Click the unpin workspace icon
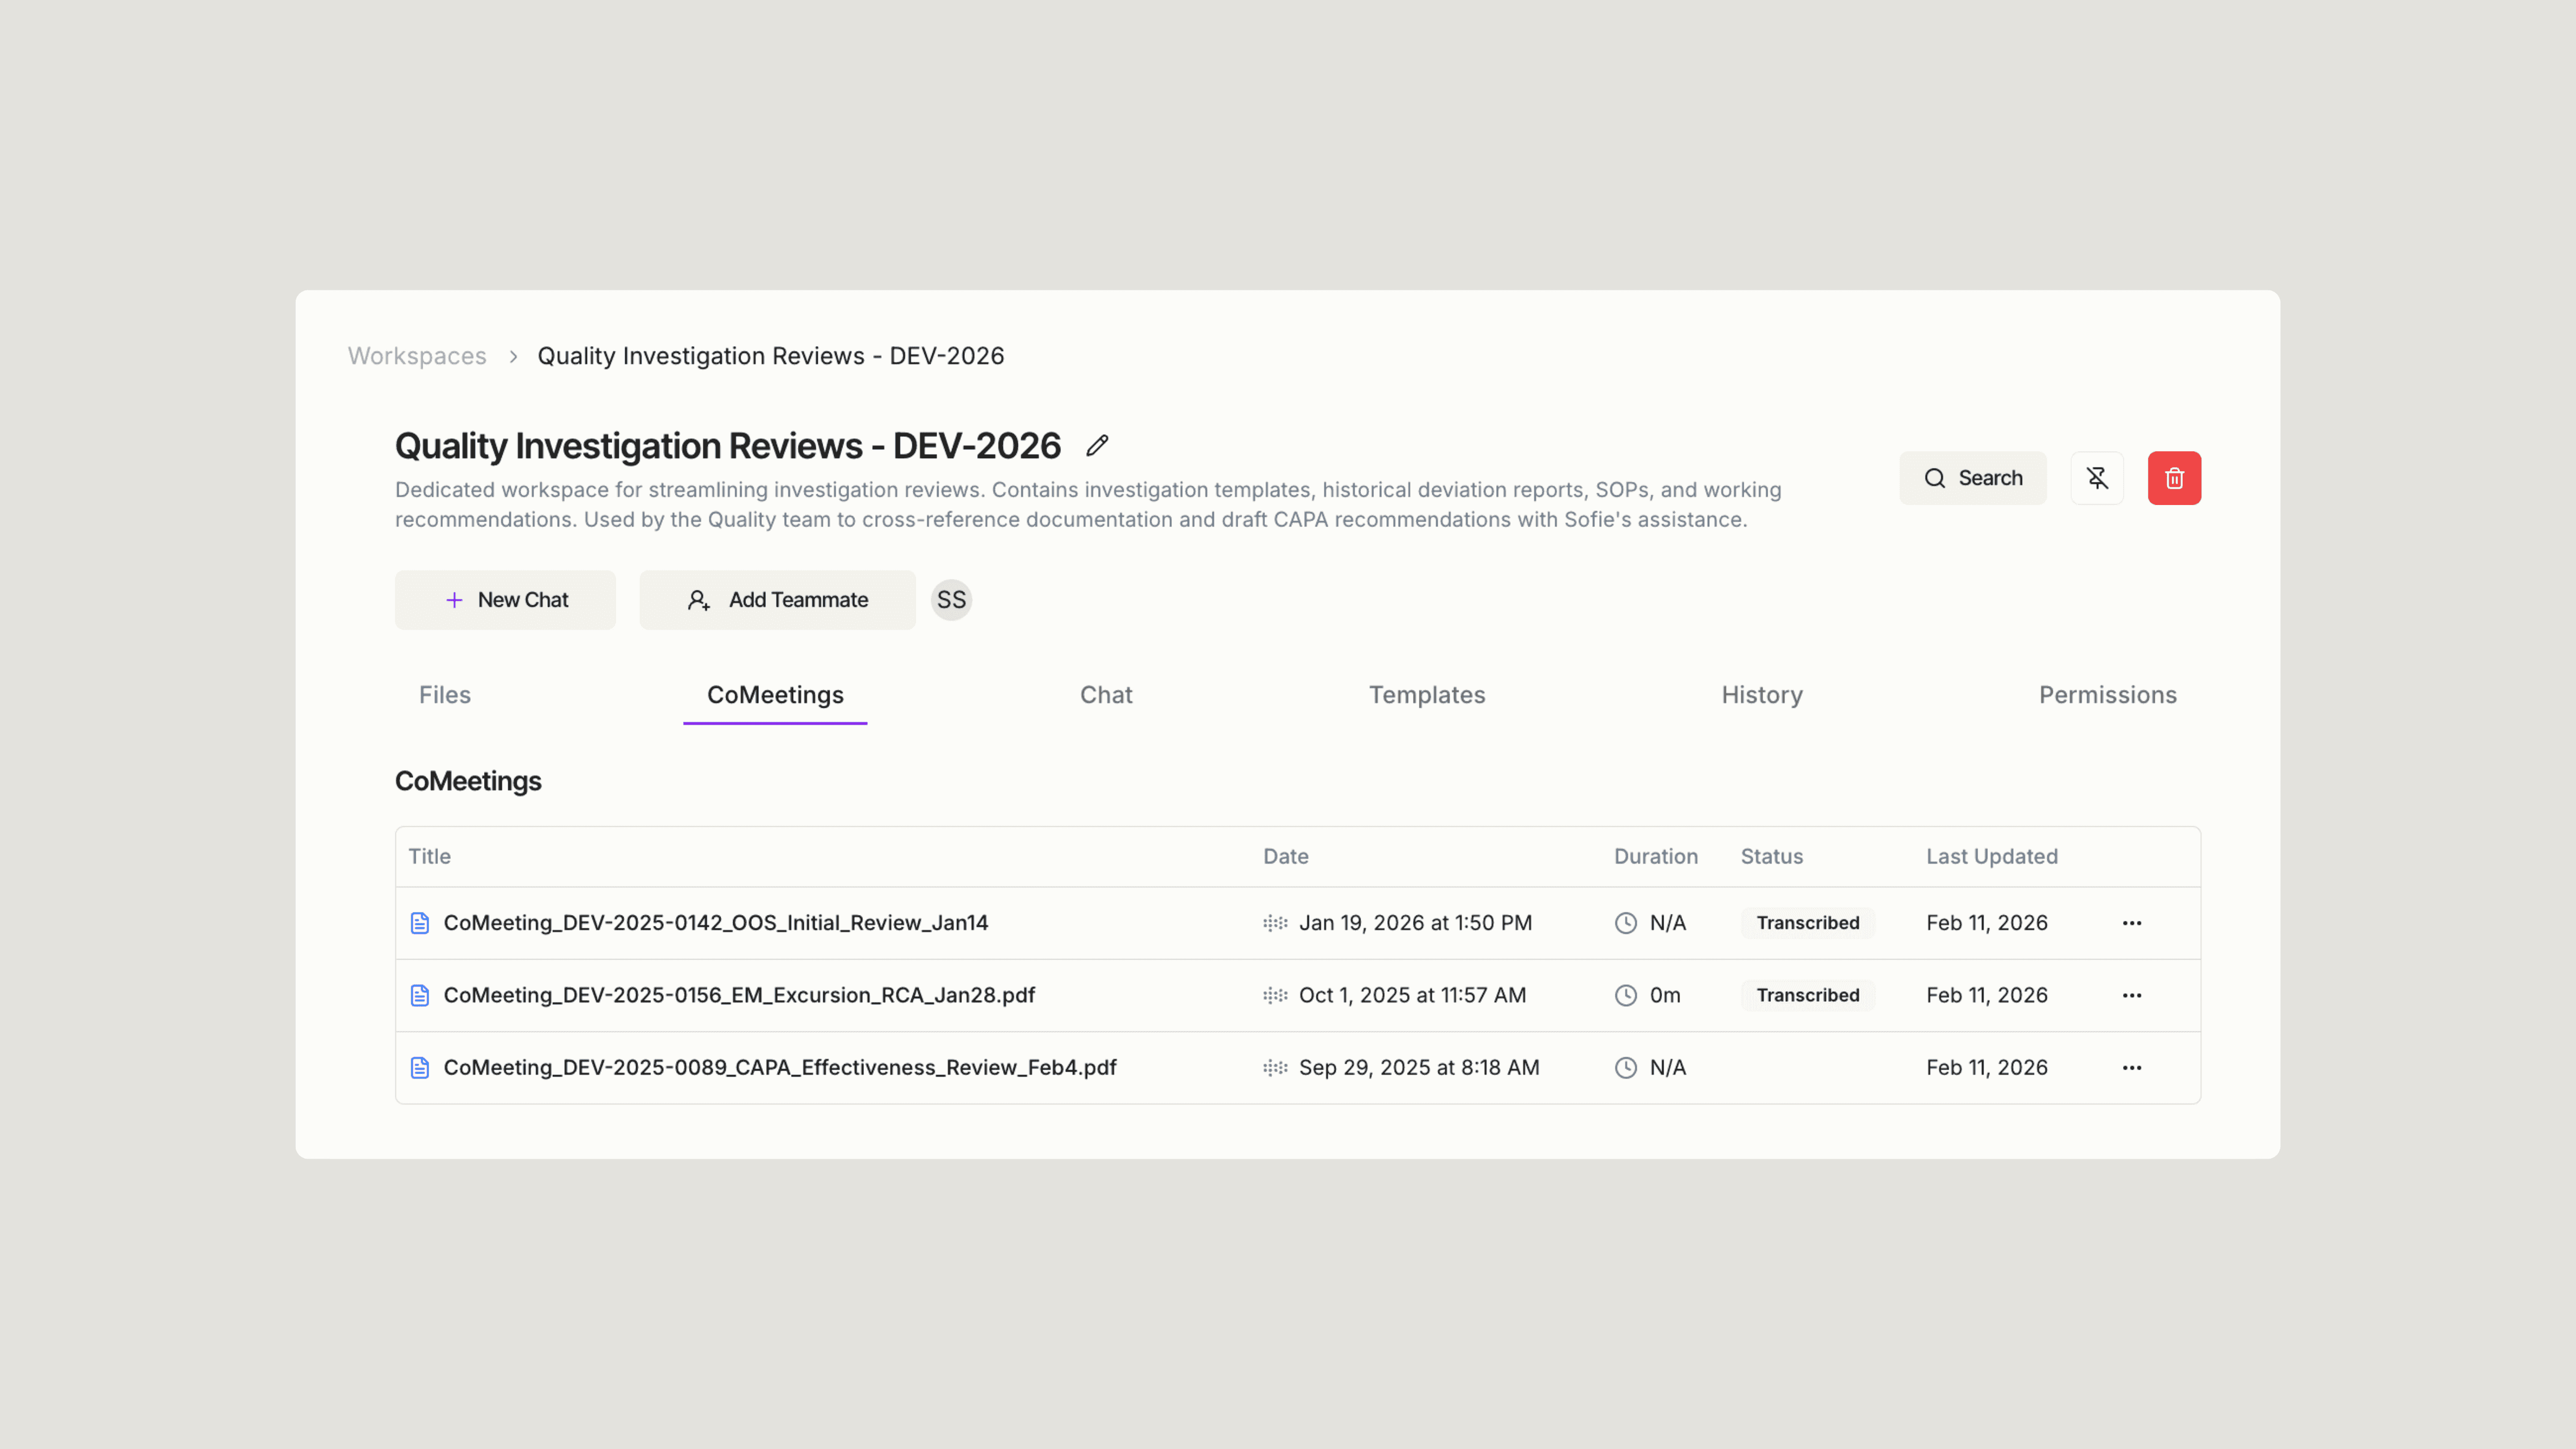Viewport: 2576px width, 1449px height. coord(2097,478)
